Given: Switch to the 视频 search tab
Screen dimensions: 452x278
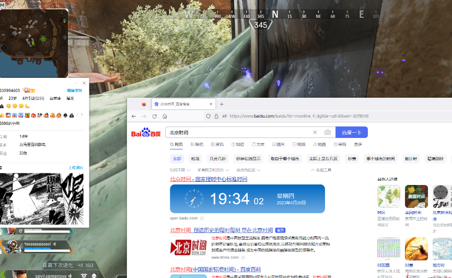Looking at the screenshot, I should [298, 144].
